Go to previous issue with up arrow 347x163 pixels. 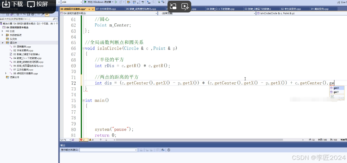click(x=101, y=140)
